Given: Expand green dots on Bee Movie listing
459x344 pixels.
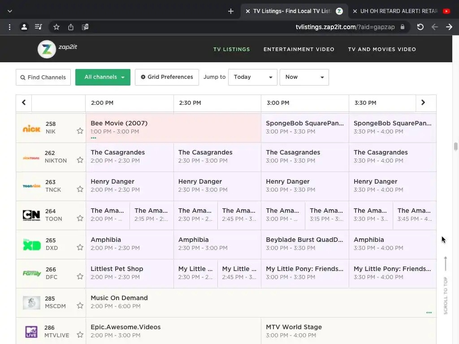Looking at the screenshot, I should [93, 138].
